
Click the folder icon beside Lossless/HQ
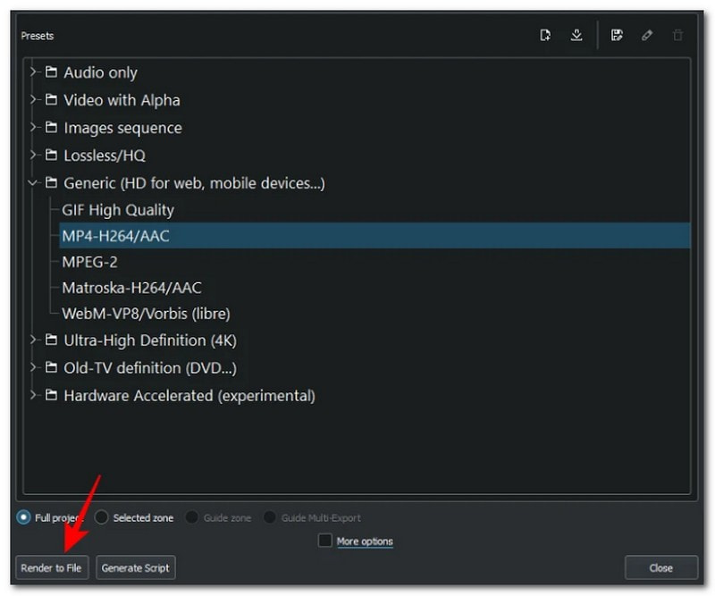tap(52, 155)
